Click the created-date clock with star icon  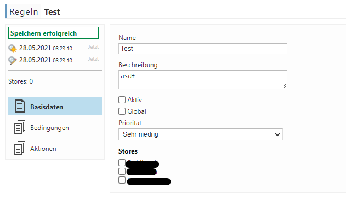point(13,48)
